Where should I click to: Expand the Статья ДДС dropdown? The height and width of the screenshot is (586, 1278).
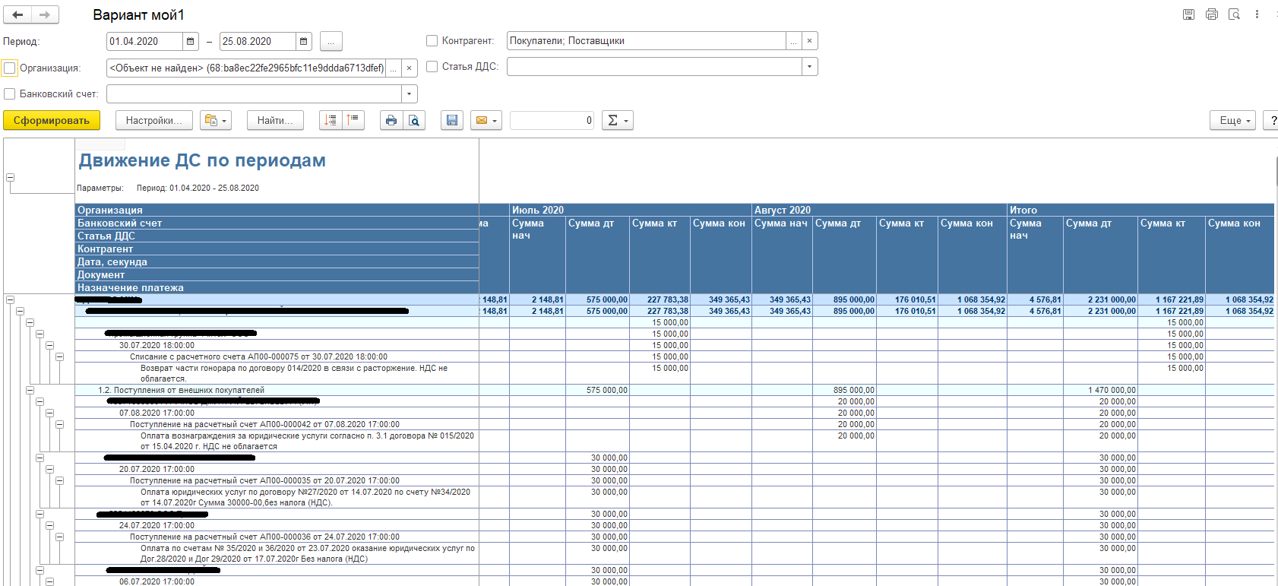tap(809, 67)
